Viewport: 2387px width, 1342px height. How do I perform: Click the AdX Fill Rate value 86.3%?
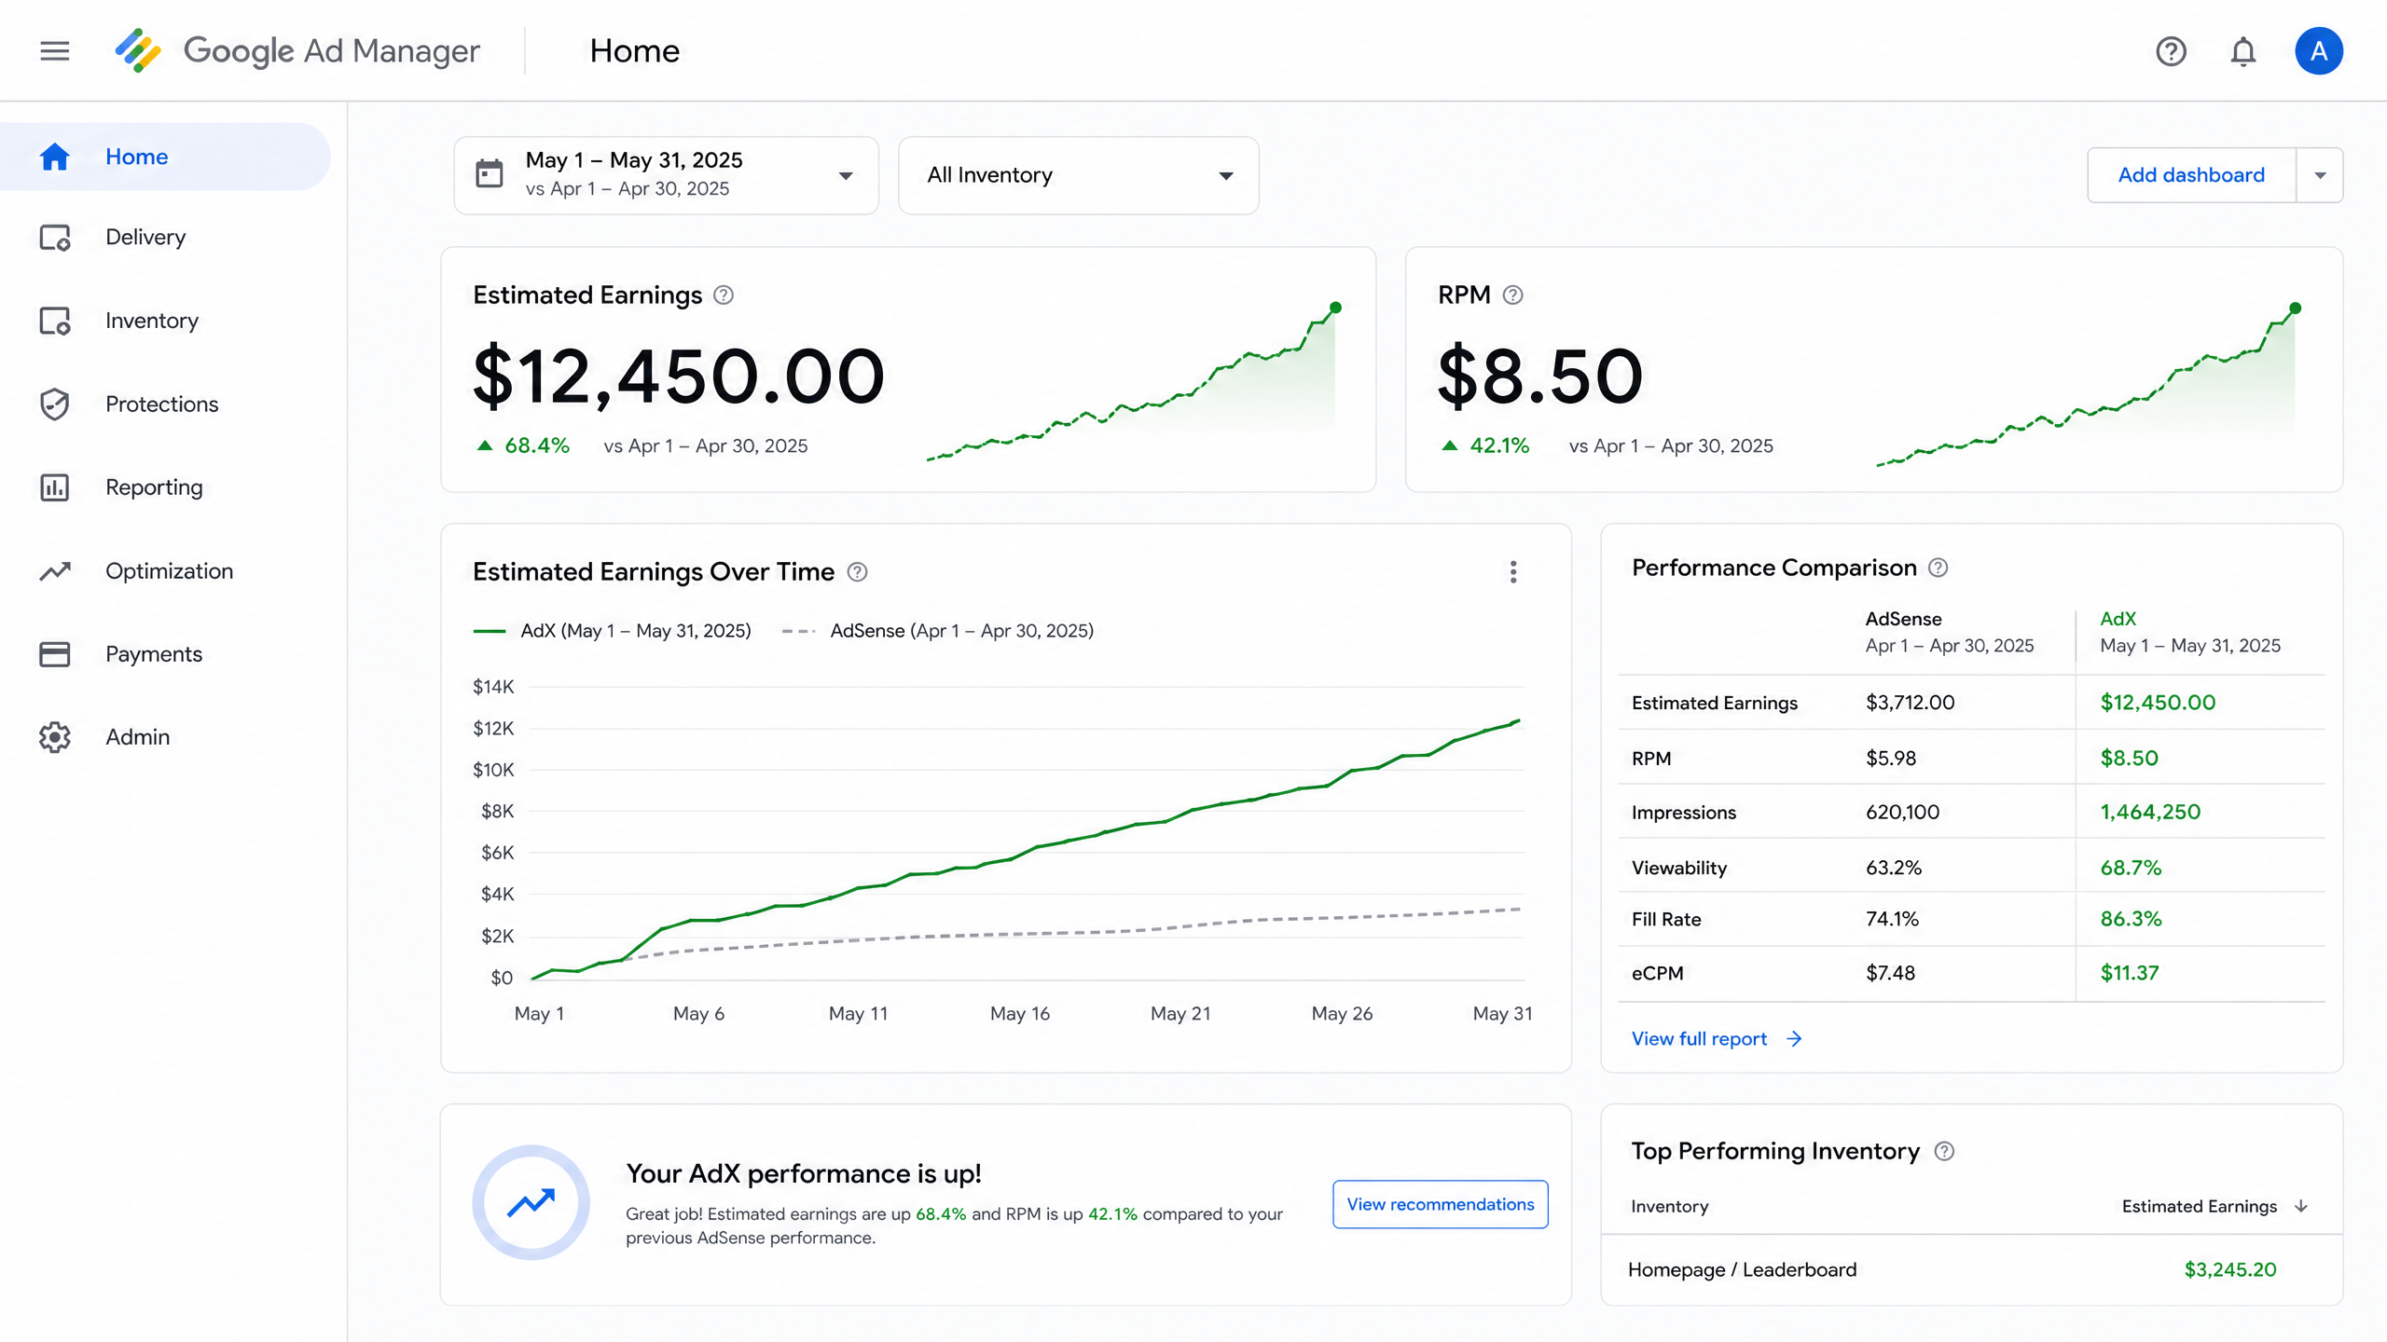[x=2131, y=919]
